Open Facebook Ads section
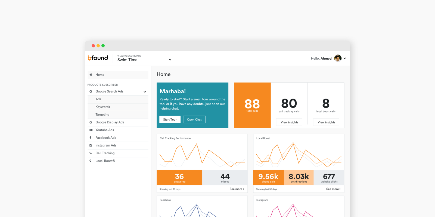 (118, 138)
